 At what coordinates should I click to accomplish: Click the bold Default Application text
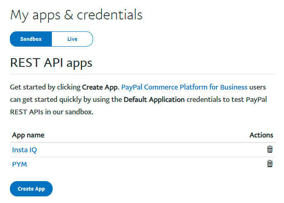(x=154, y=100)
